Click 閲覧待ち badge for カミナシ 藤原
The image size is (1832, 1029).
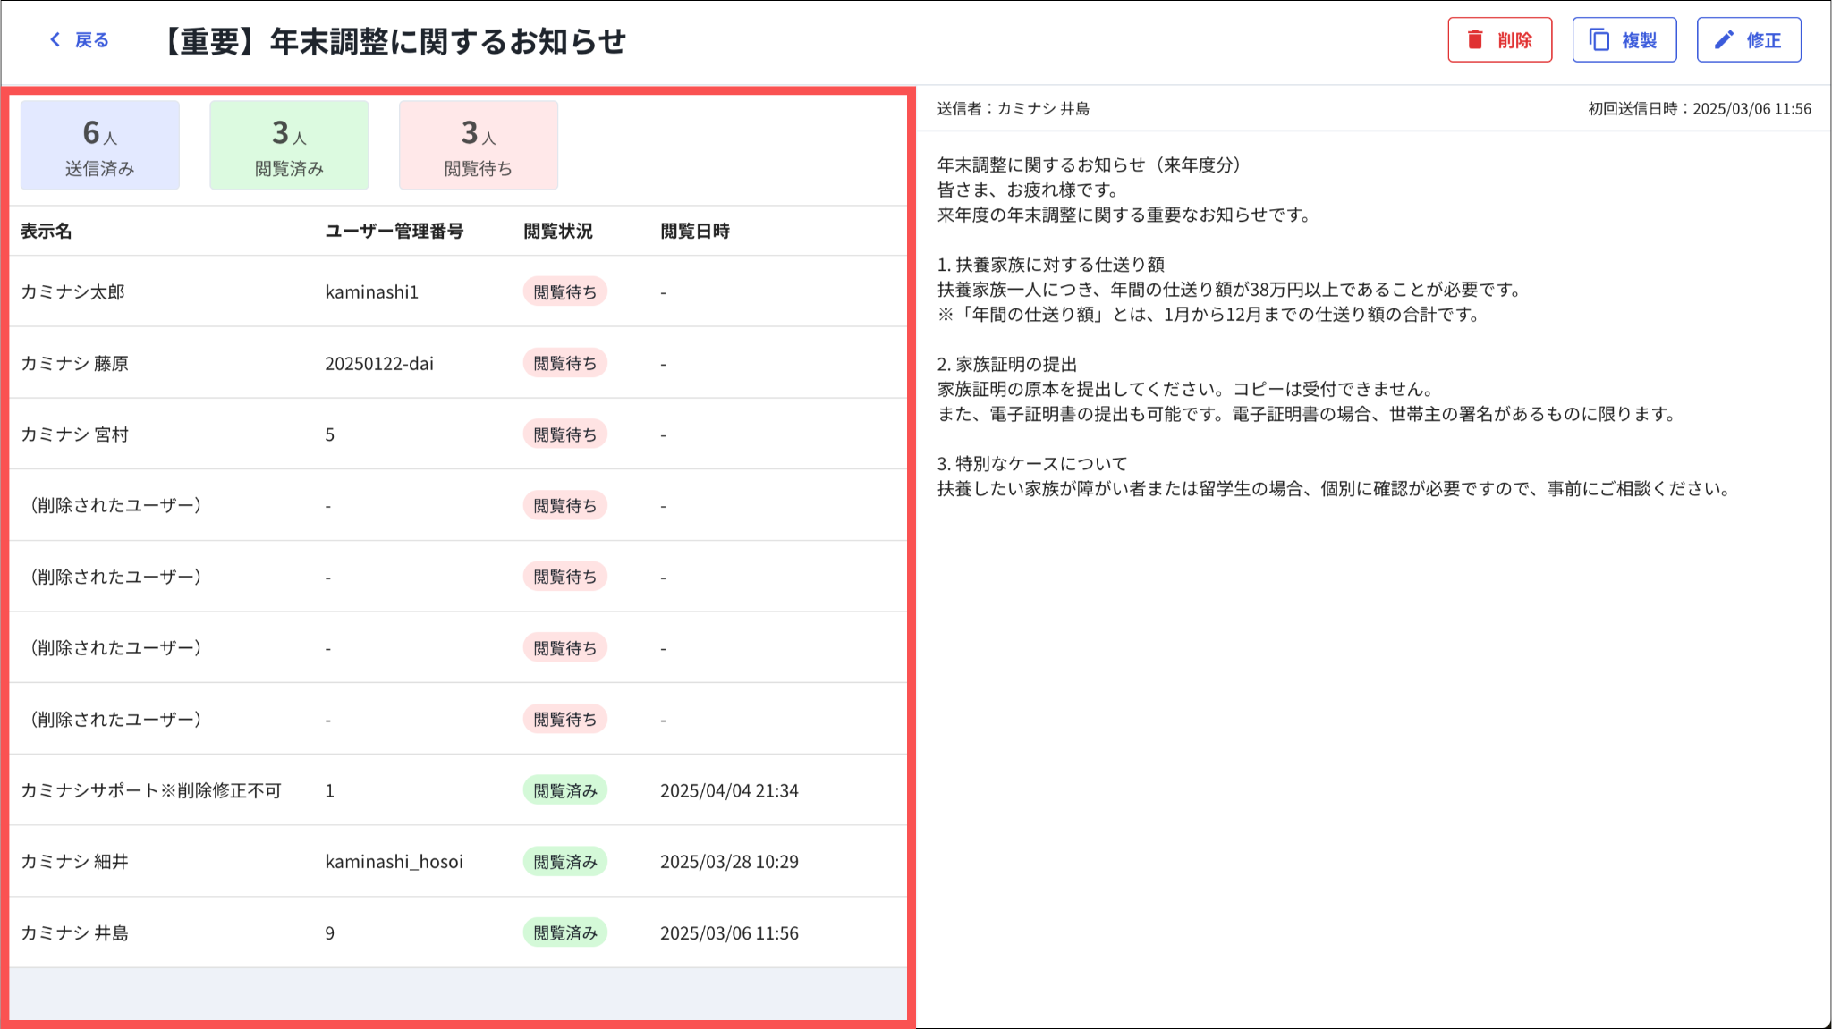pos(564,364)
